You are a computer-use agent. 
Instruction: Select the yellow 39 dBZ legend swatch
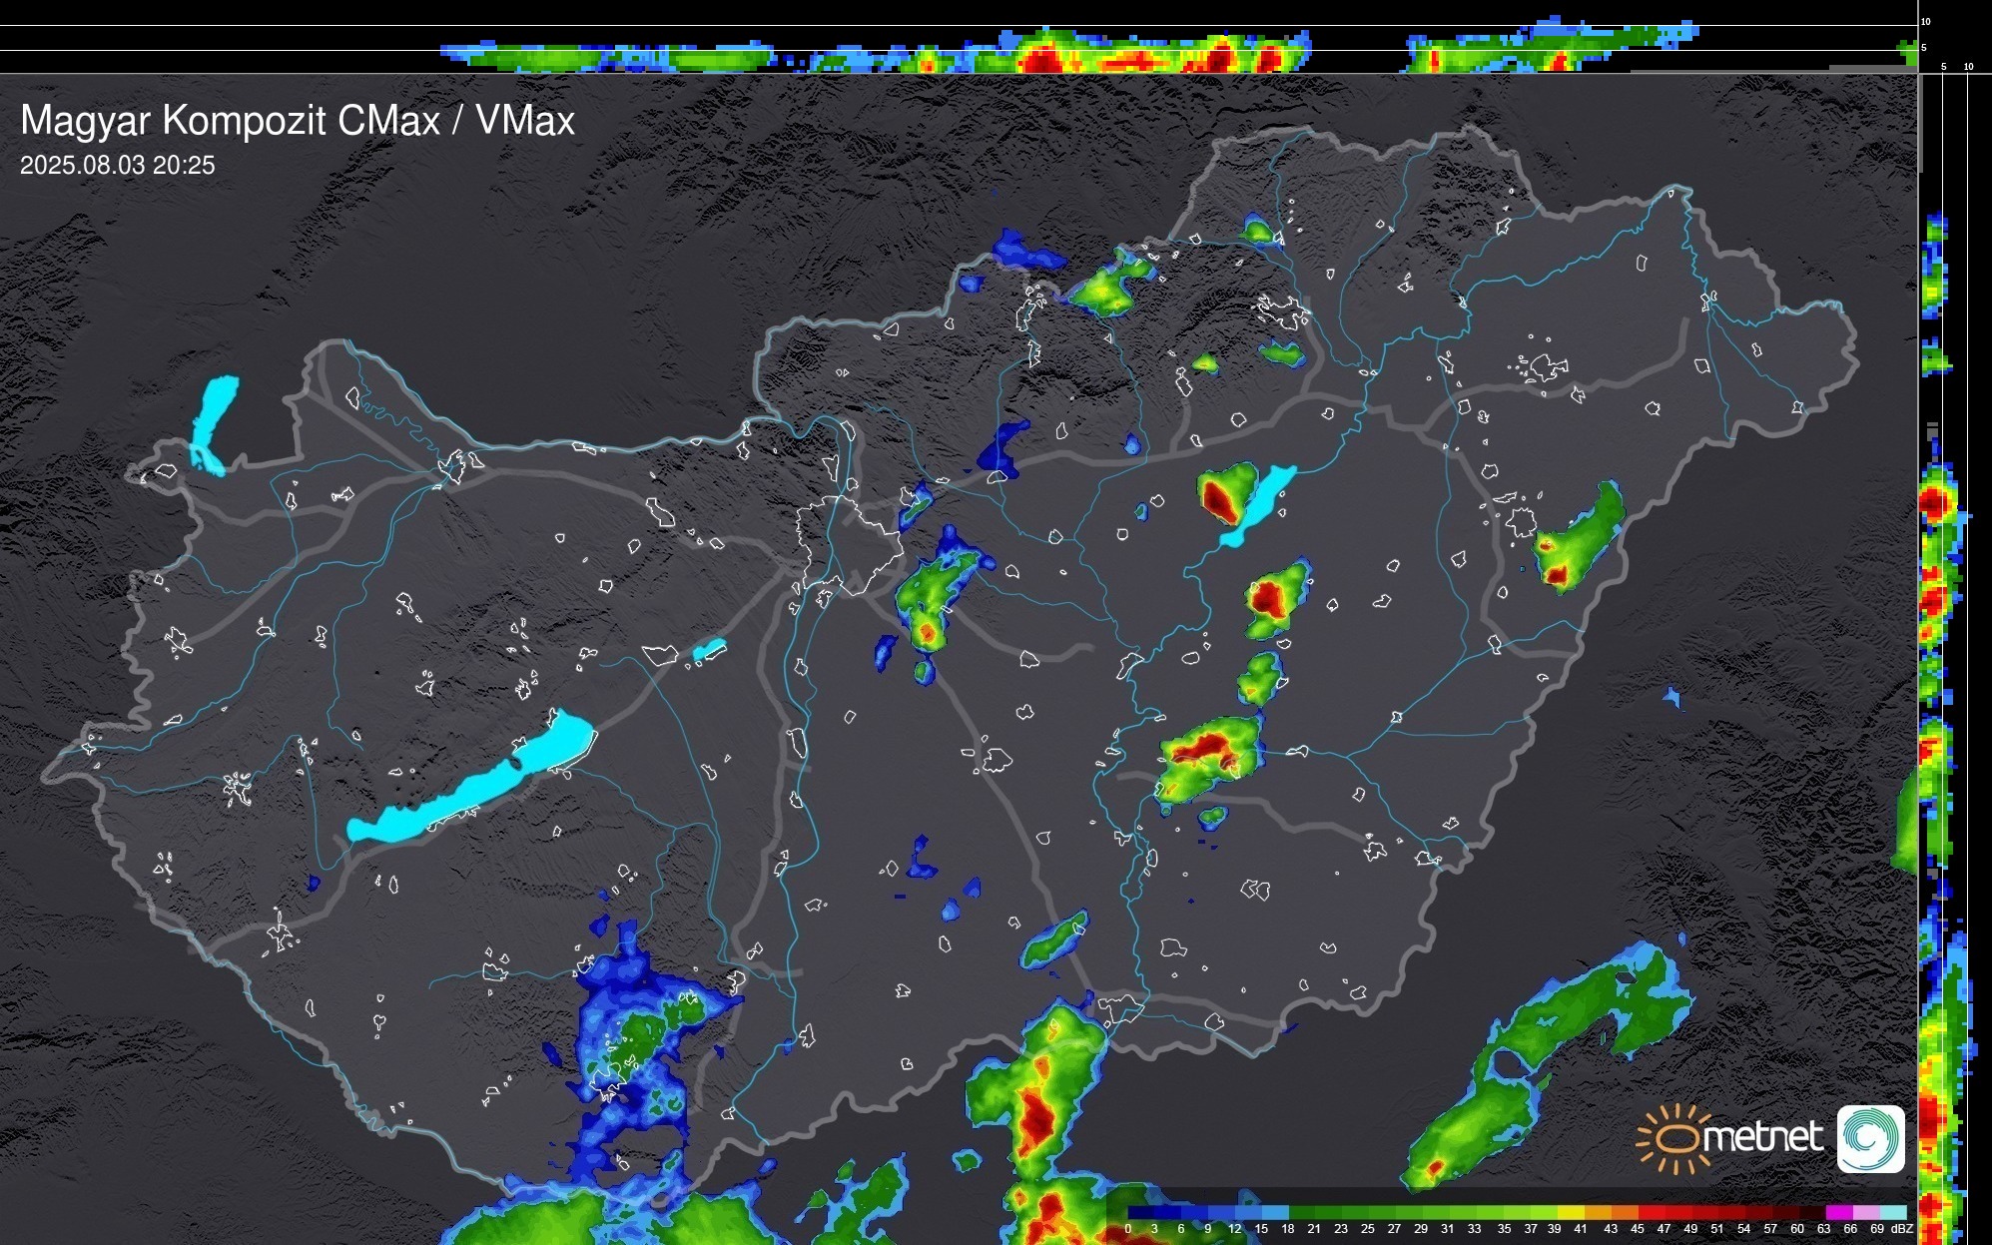coord(1569,1212)
